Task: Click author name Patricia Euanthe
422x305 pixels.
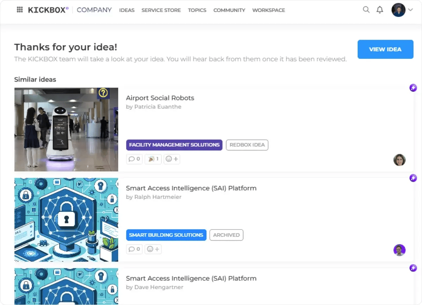Action: click(158, 107)
